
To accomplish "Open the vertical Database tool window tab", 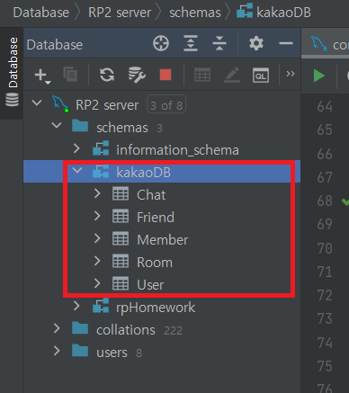I will click(x=12, y=73).
